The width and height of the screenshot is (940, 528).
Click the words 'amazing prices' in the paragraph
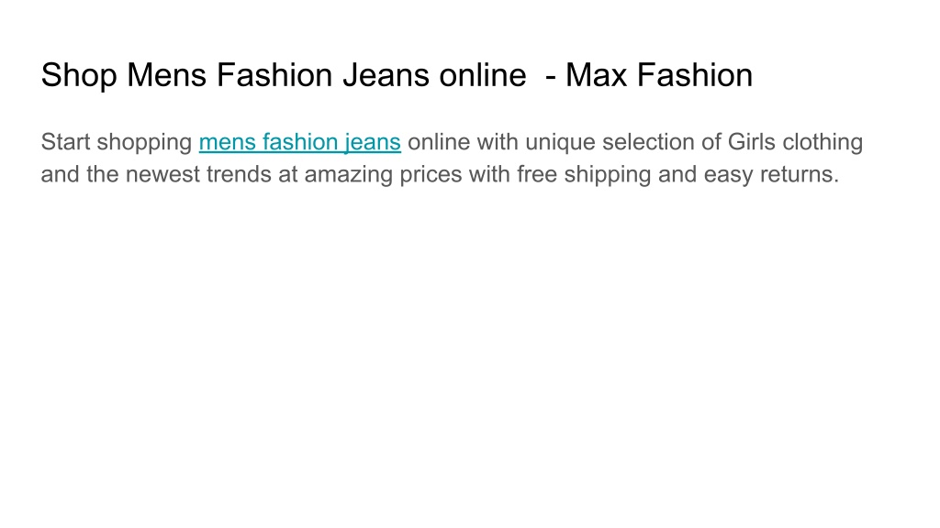pyautogui.click(x=383, y=175)
